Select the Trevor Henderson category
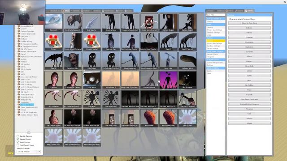The width and height of the screenshot is (287, 161). (x=27, y=105)
